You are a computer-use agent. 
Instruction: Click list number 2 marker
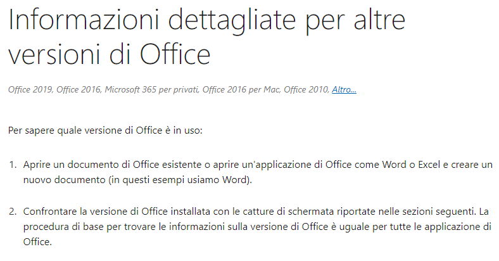pyautogui.click(x=13, y=212)
